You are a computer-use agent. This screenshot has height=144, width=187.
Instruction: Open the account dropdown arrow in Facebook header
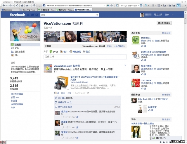click(173, 15)
